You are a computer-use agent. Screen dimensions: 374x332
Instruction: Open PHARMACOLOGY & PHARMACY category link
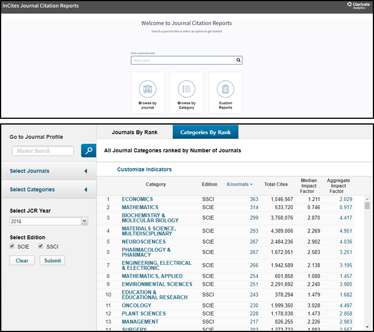(x=146, y=252)
